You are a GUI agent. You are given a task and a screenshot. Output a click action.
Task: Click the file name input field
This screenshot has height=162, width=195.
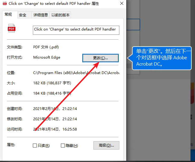point(76,30)
